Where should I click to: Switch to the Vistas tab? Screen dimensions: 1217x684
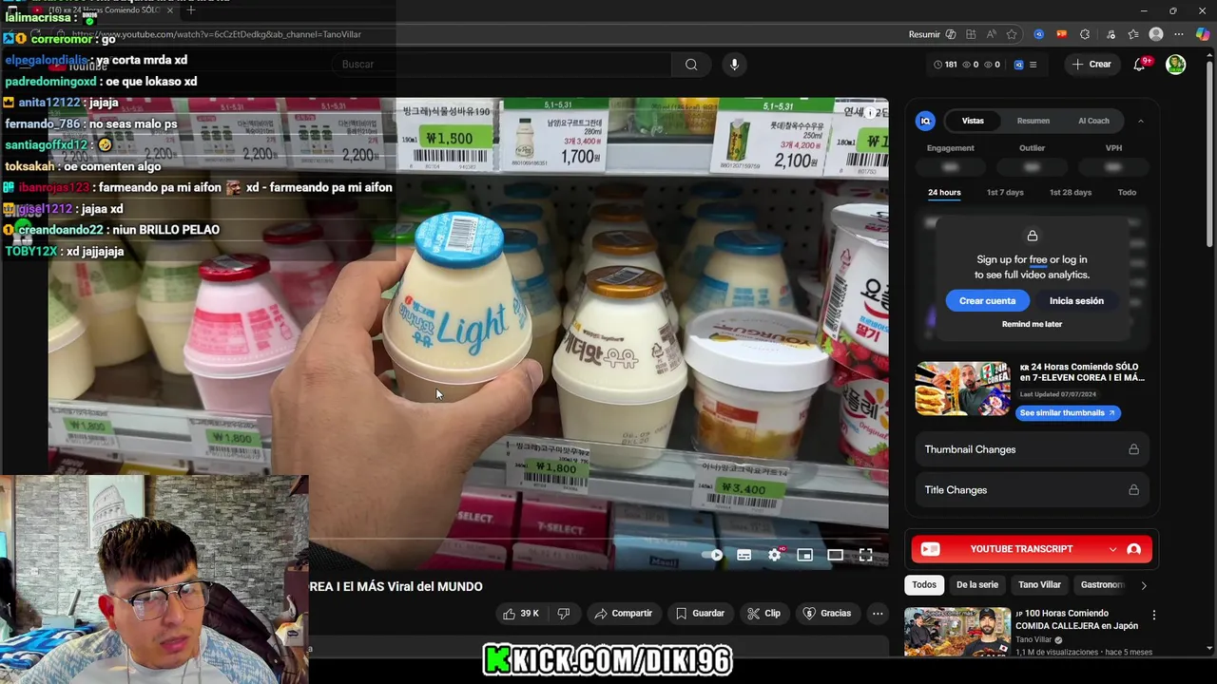tap(973, 121)
